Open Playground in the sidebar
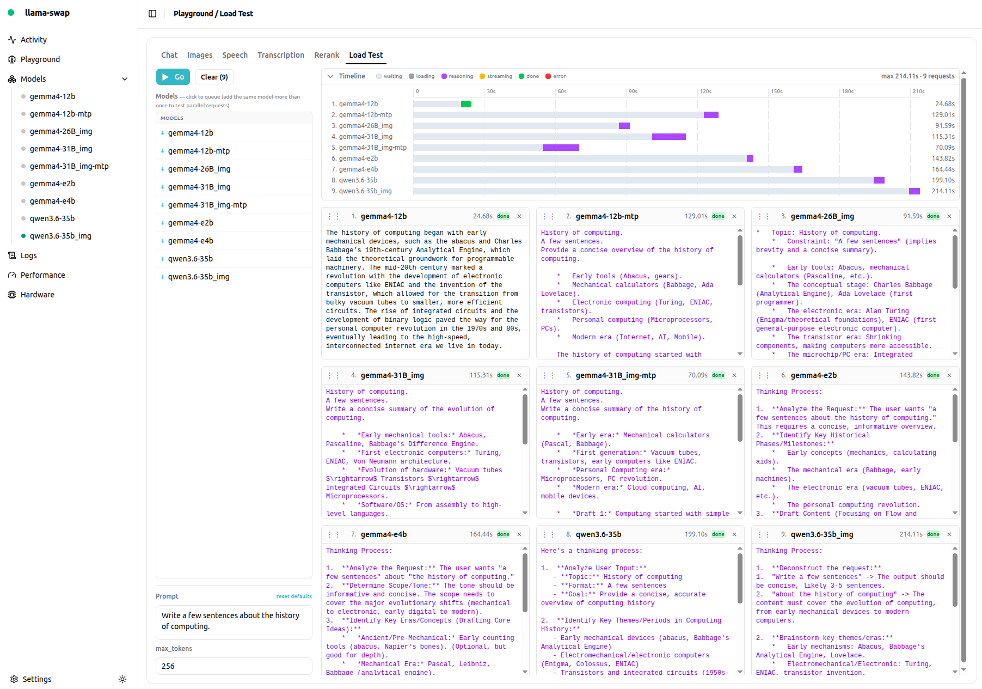The width and height of the screenshot is (982, 689). [40, 59]
